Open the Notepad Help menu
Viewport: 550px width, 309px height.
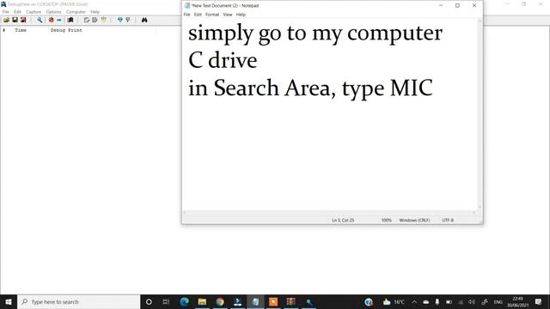tap(241, 15)
